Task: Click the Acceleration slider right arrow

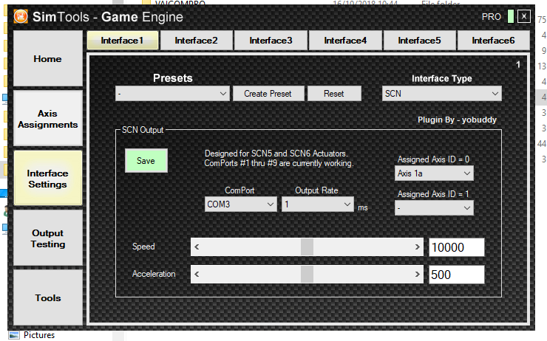Action: pyautogui.click(x=417, y=274)
